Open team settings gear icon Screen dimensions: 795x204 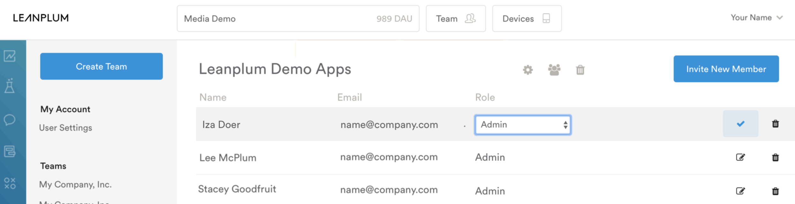click(528, 70)
